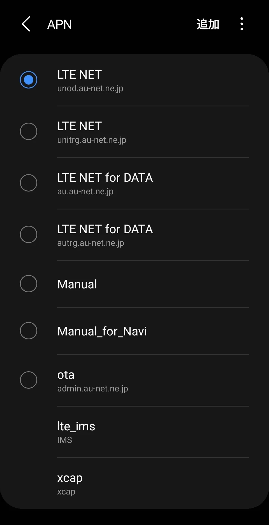This screenshot has height=525, width=269.
Task: Select the au.au-net.ne.jp radio button
Action: [29, 183]
